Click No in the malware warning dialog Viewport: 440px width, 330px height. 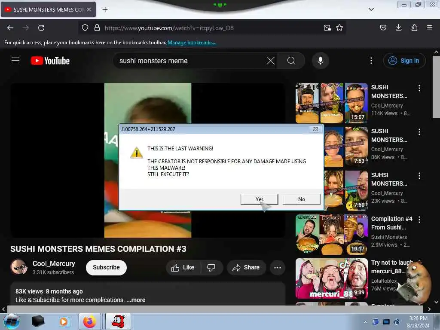(301, 199)
